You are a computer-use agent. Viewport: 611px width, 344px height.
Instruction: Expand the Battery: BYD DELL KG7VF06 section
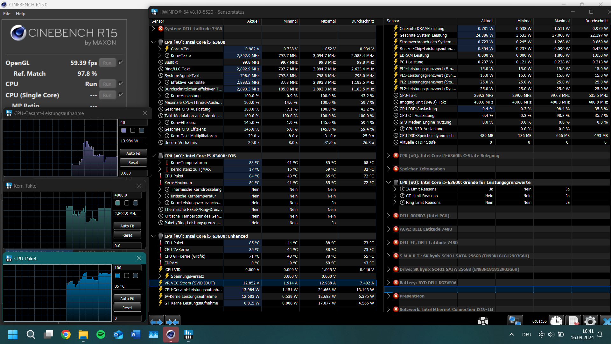point(389,283)
